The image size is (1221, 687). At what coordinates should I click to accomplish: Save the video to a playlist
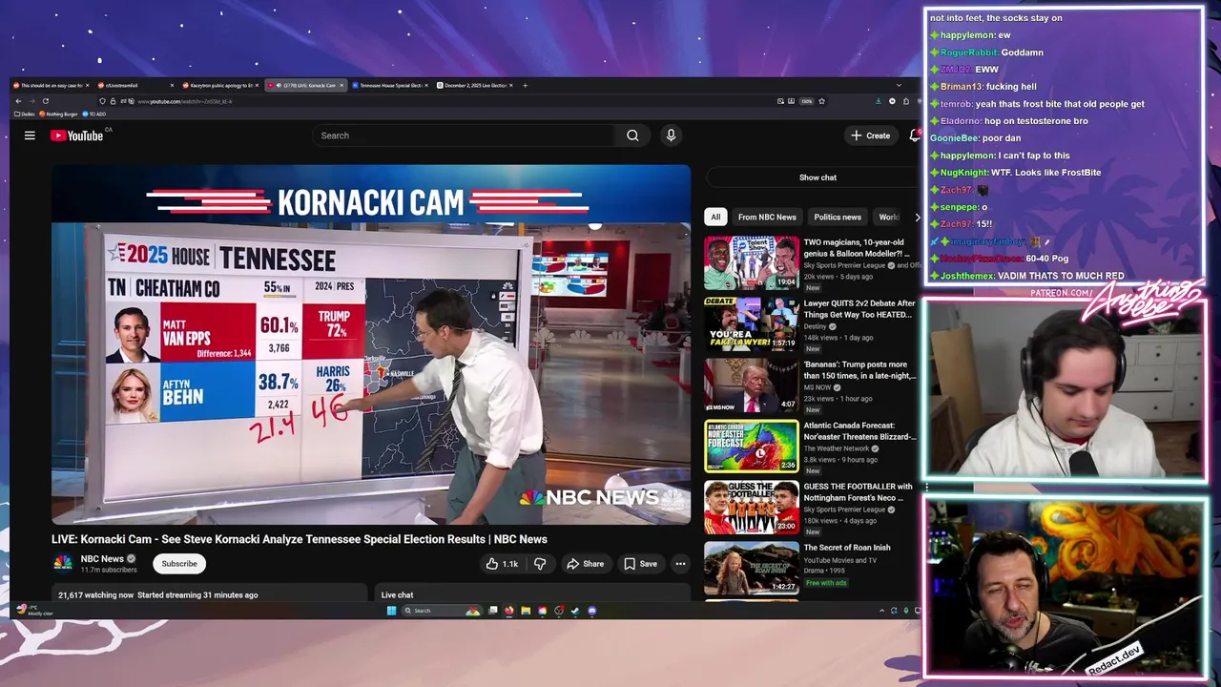640,564
